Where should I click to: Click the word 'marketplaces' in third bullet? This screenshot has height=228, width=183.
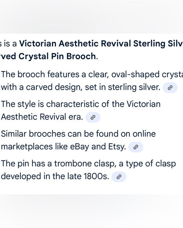pyautogui.click(x=27, y=146)
